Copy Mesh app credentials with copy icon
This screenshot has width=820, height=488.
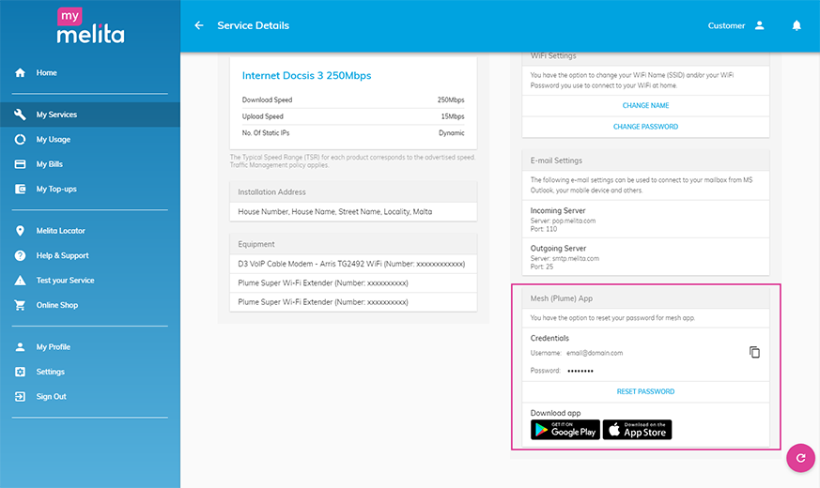tap(754, 352)
